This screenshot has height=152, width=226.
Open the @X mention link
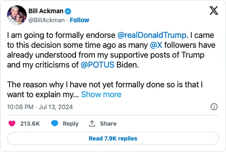point(156,45)
